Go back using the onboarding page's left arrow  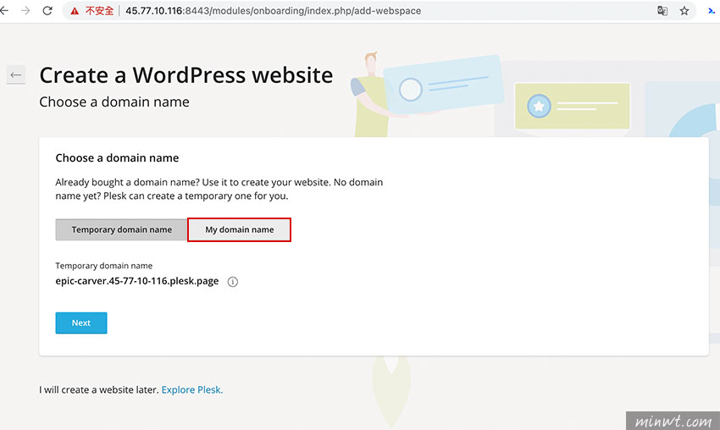pyautogui.click(x=16, y=74)
